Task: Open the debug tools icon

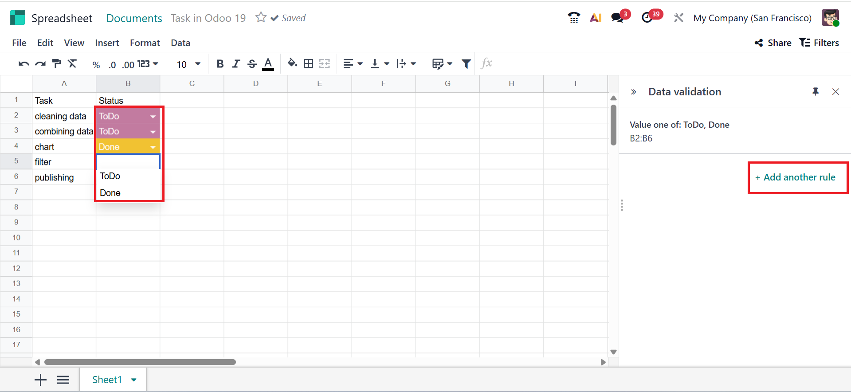Action: coord(678,18)
